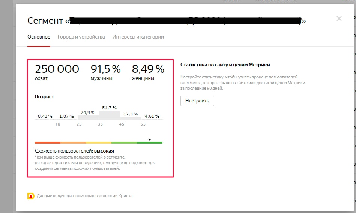The height and width of the screenshot is (213, 356).
Task: Click the dark green similarity scale segment
Action: pos(150,142)
